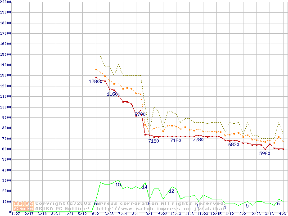Select the 11600 price data label
The height and width of the screenshot is (216, 288).
coord(113,94)
